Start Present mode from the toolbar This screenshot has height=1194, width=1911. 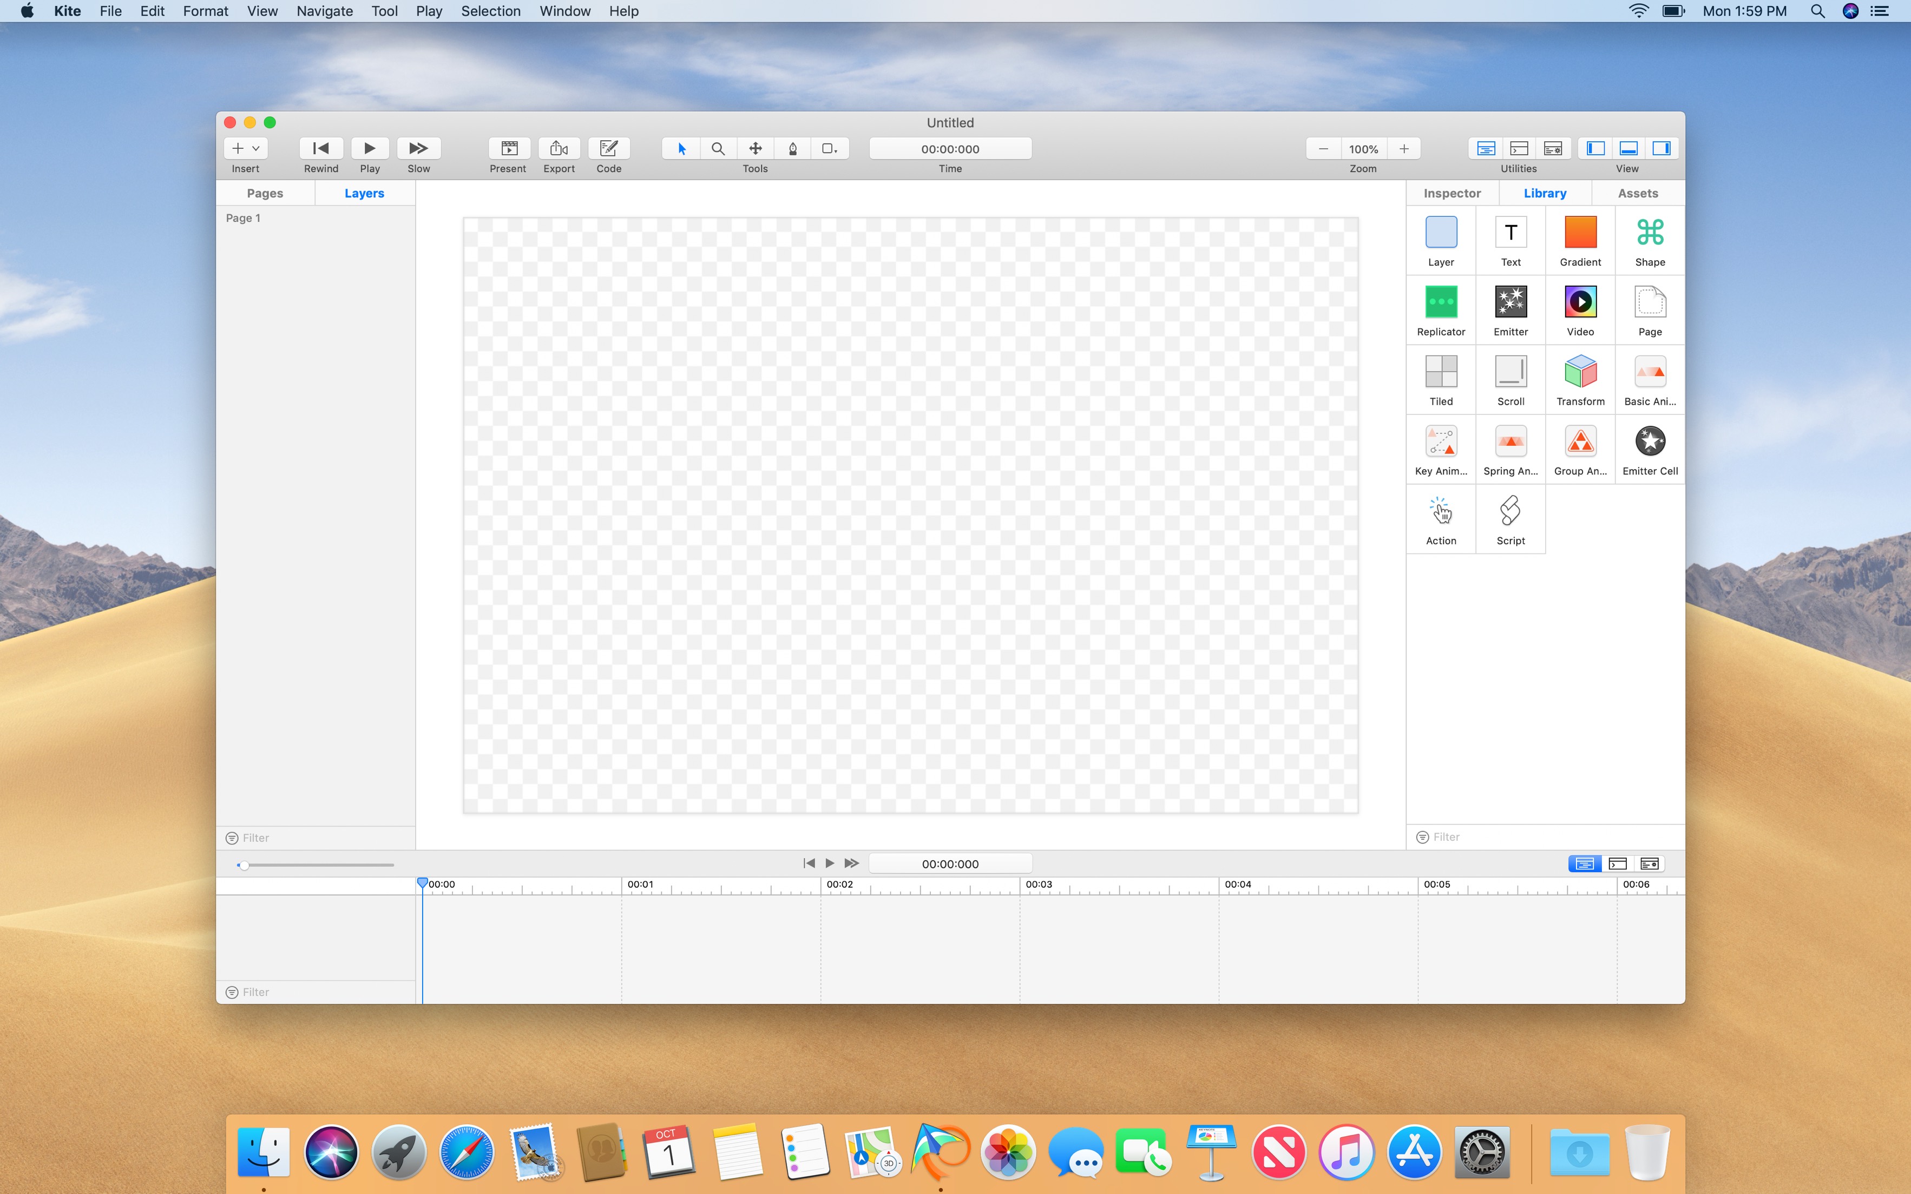(509, 148)
